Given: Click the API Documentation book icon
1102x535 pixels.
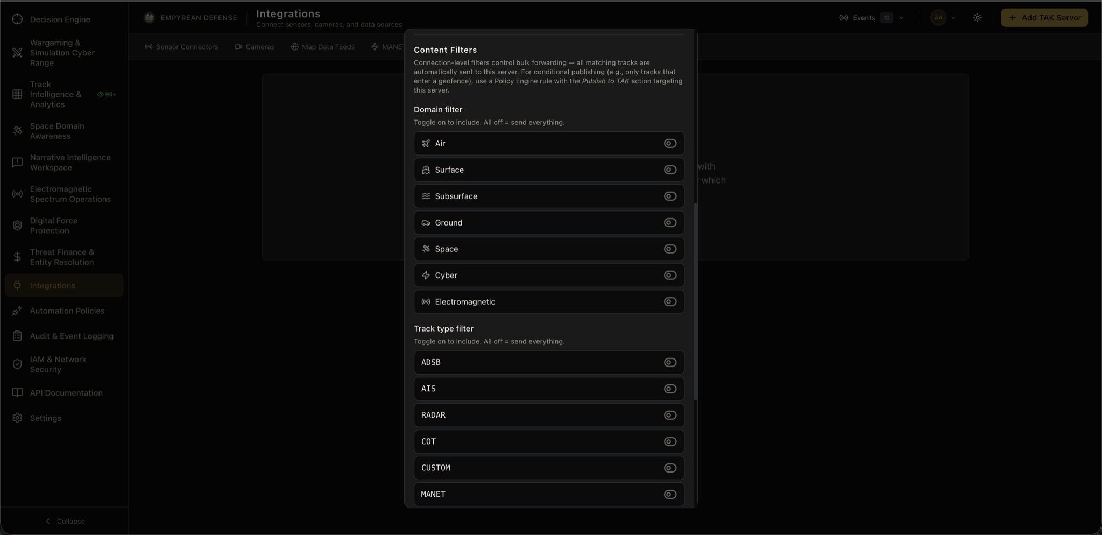Looking at the screenshot, I should coord(17,393).
